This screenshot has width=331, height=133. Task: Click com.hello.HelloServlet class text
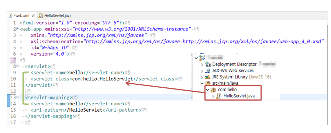tap(102, 79)
